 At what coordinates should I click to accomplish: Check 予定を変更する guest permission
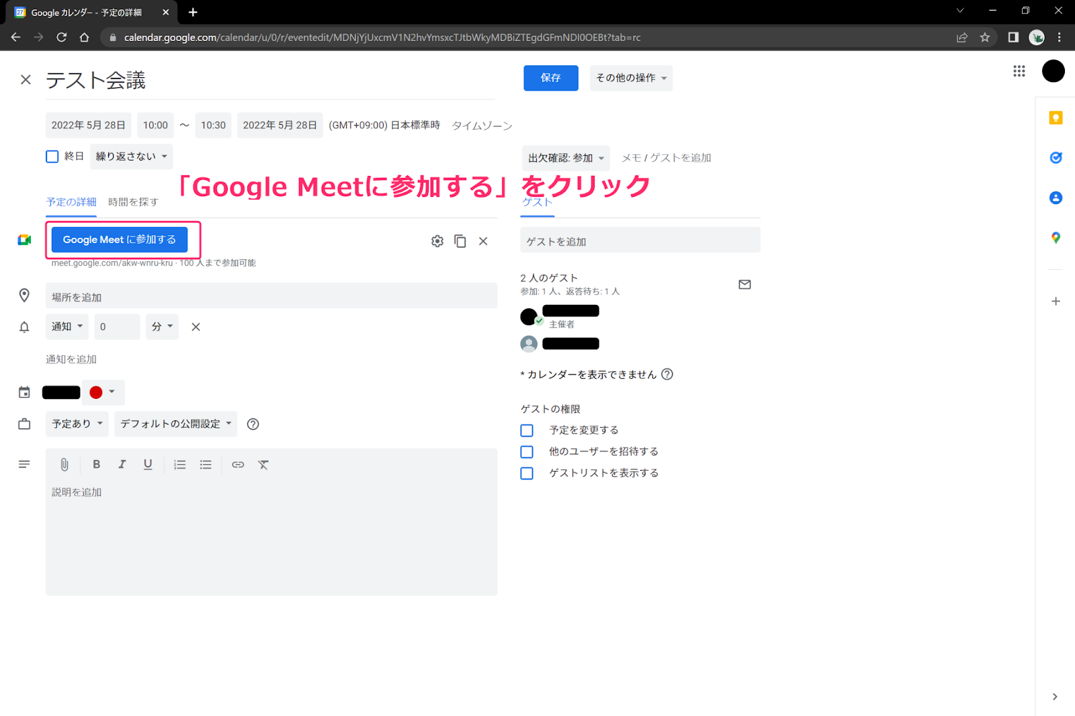pos(527,431)
